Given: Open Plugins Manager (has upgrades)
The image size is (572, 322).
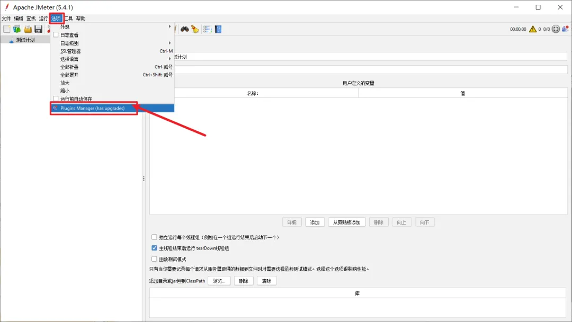Looking at the screenshot, I should (x=112, y=109).
